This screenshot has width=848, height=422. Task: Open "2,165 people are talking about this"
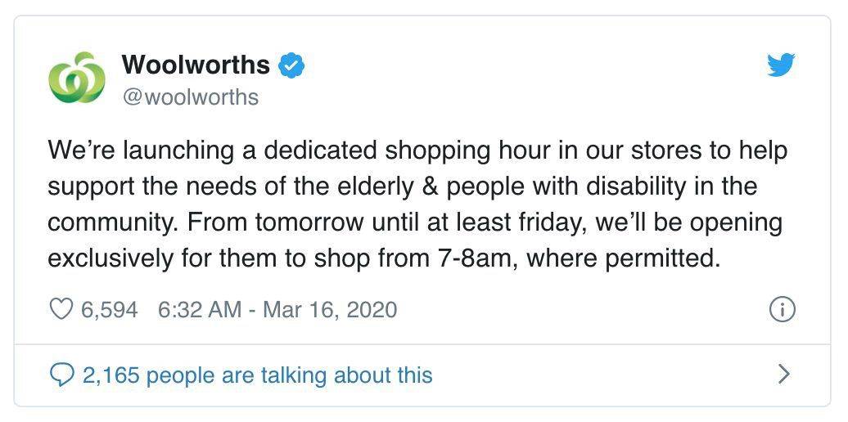257,375
